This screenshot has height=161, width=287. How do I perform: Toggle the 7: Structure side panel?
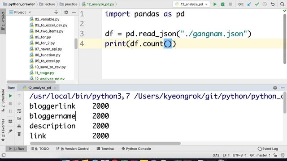point(3,100)
